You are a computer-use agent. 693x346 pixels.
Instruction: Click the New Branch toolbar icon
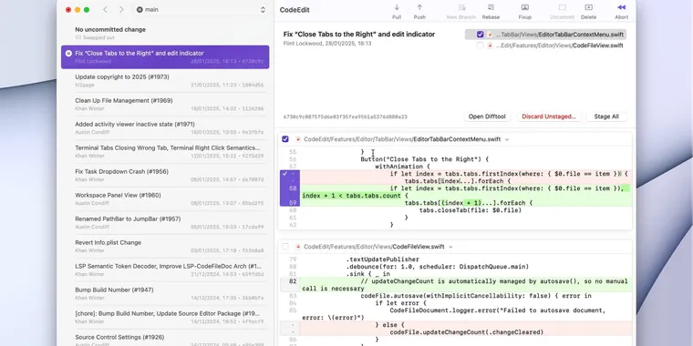click(461, 7)
